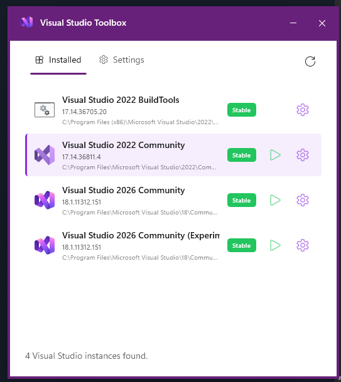Image resolution: width=341 pixels, height=382 pixels.
Task: Launch Visual Studio 2022 Community with play button
Action: [275, 155]
